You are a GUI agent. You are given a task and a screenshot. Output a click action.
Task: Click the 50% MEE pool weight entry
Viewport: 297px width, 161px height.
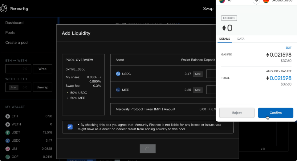click(78, 98)
